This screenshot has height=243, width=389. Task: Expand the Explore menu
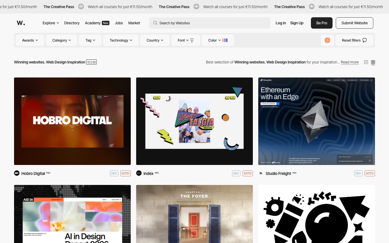(51, 23)
